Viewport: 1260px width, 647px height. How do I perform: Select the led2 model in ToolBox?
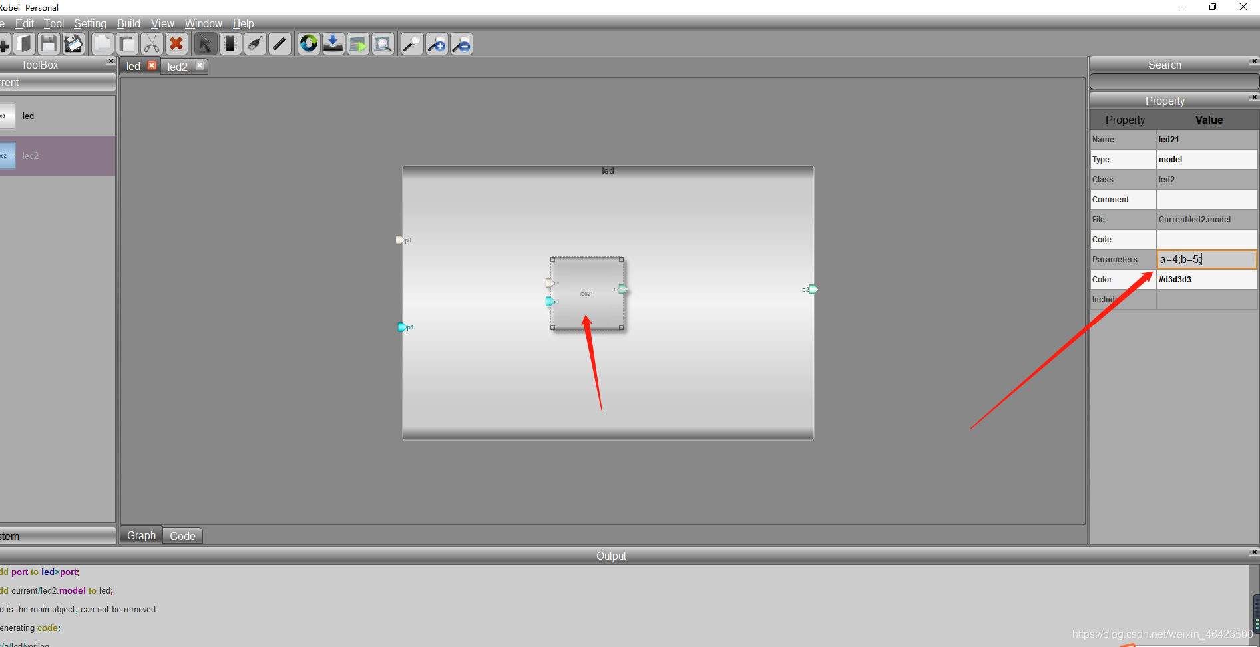57,156
